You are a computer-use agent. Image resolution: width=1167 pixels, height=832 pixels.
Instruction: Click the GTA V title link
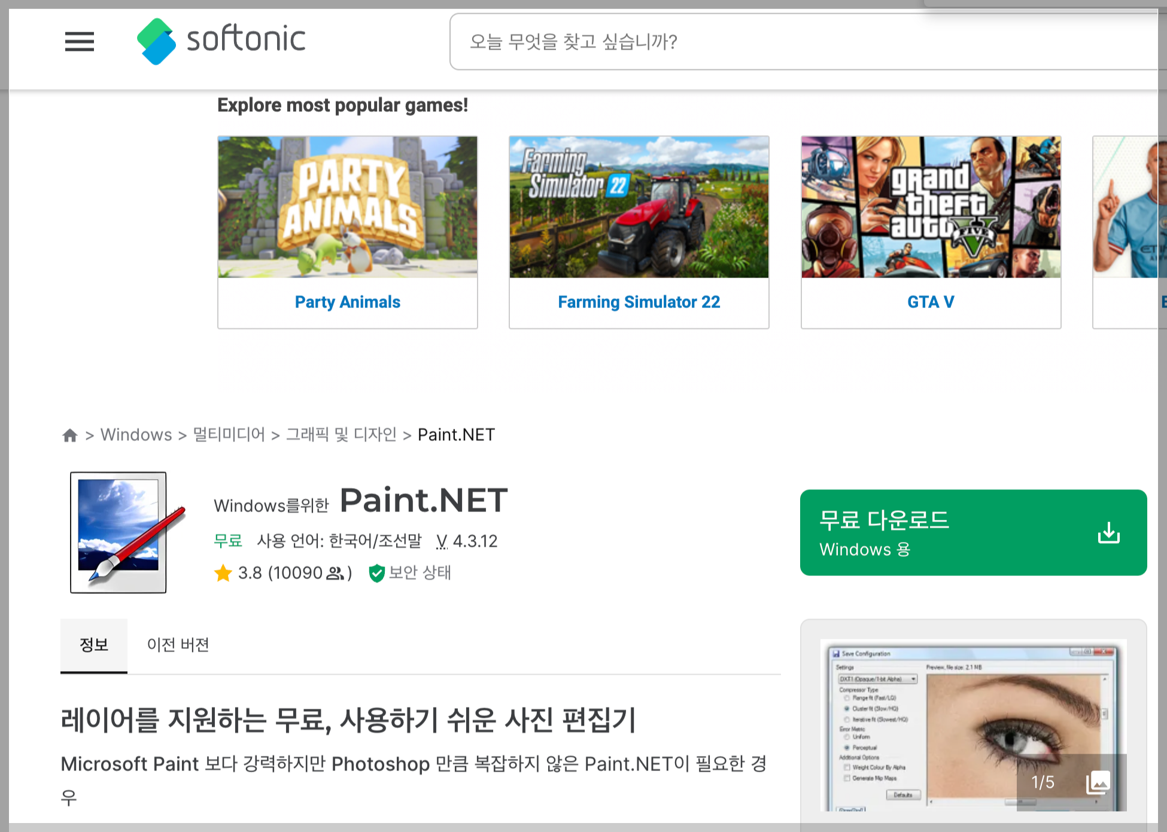tap(931, 302)
